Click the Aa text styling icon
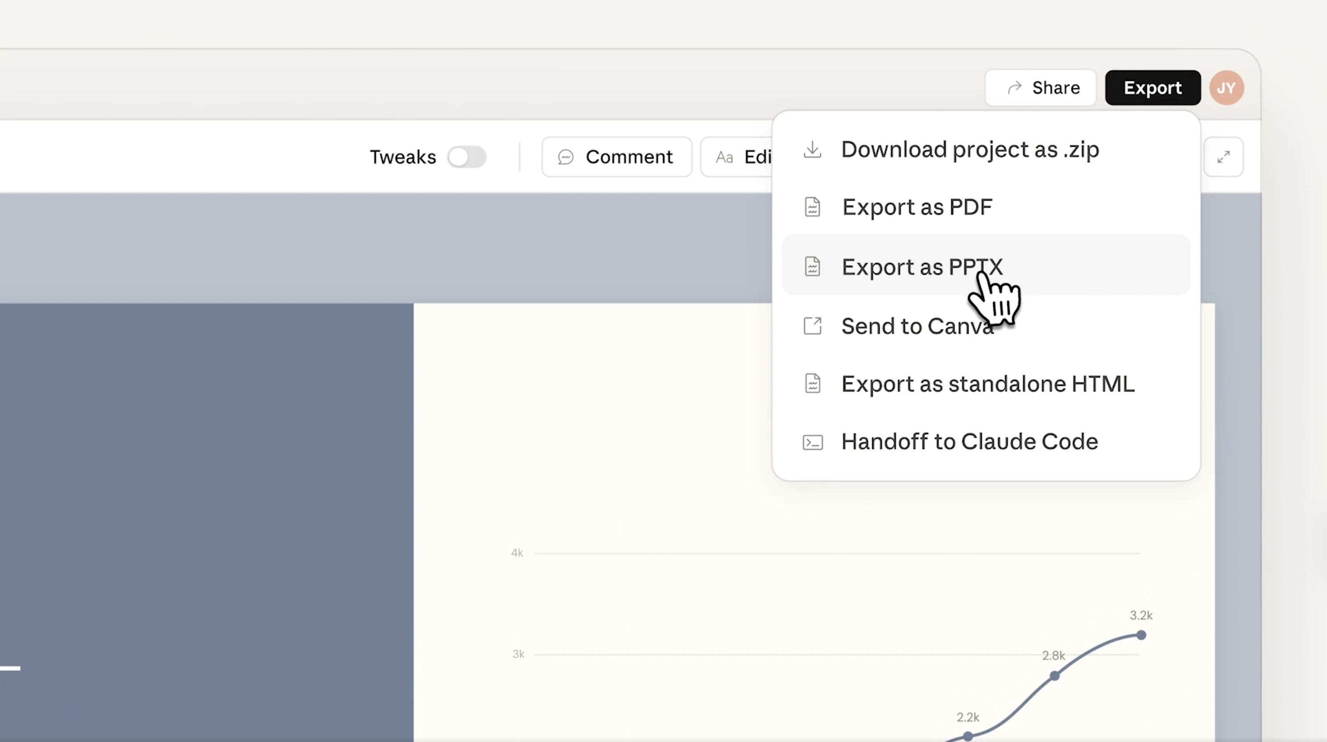The width and height of the screenshot is (1327, 742). pos(725,157)
